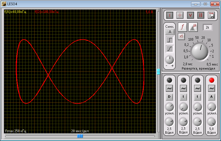Open the spectrum histogram icon
The height and width of the screenshot is (141, 221).
click(x=193, y=27)
